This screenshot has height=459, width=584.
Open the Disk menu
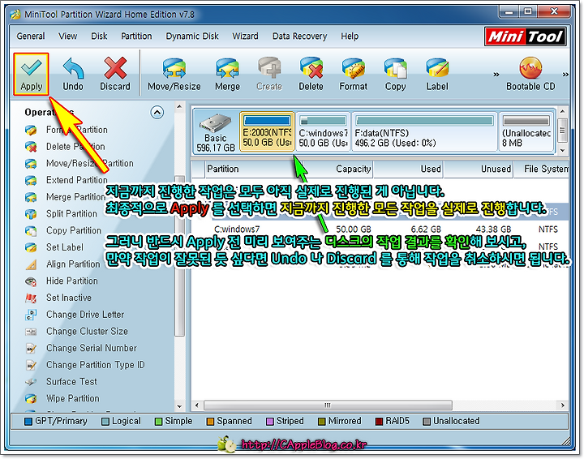pyautogui.click(x=99, y=36)
